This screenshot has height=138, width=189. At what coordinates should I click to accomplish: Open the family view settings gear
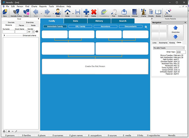[x=146, y=27]
